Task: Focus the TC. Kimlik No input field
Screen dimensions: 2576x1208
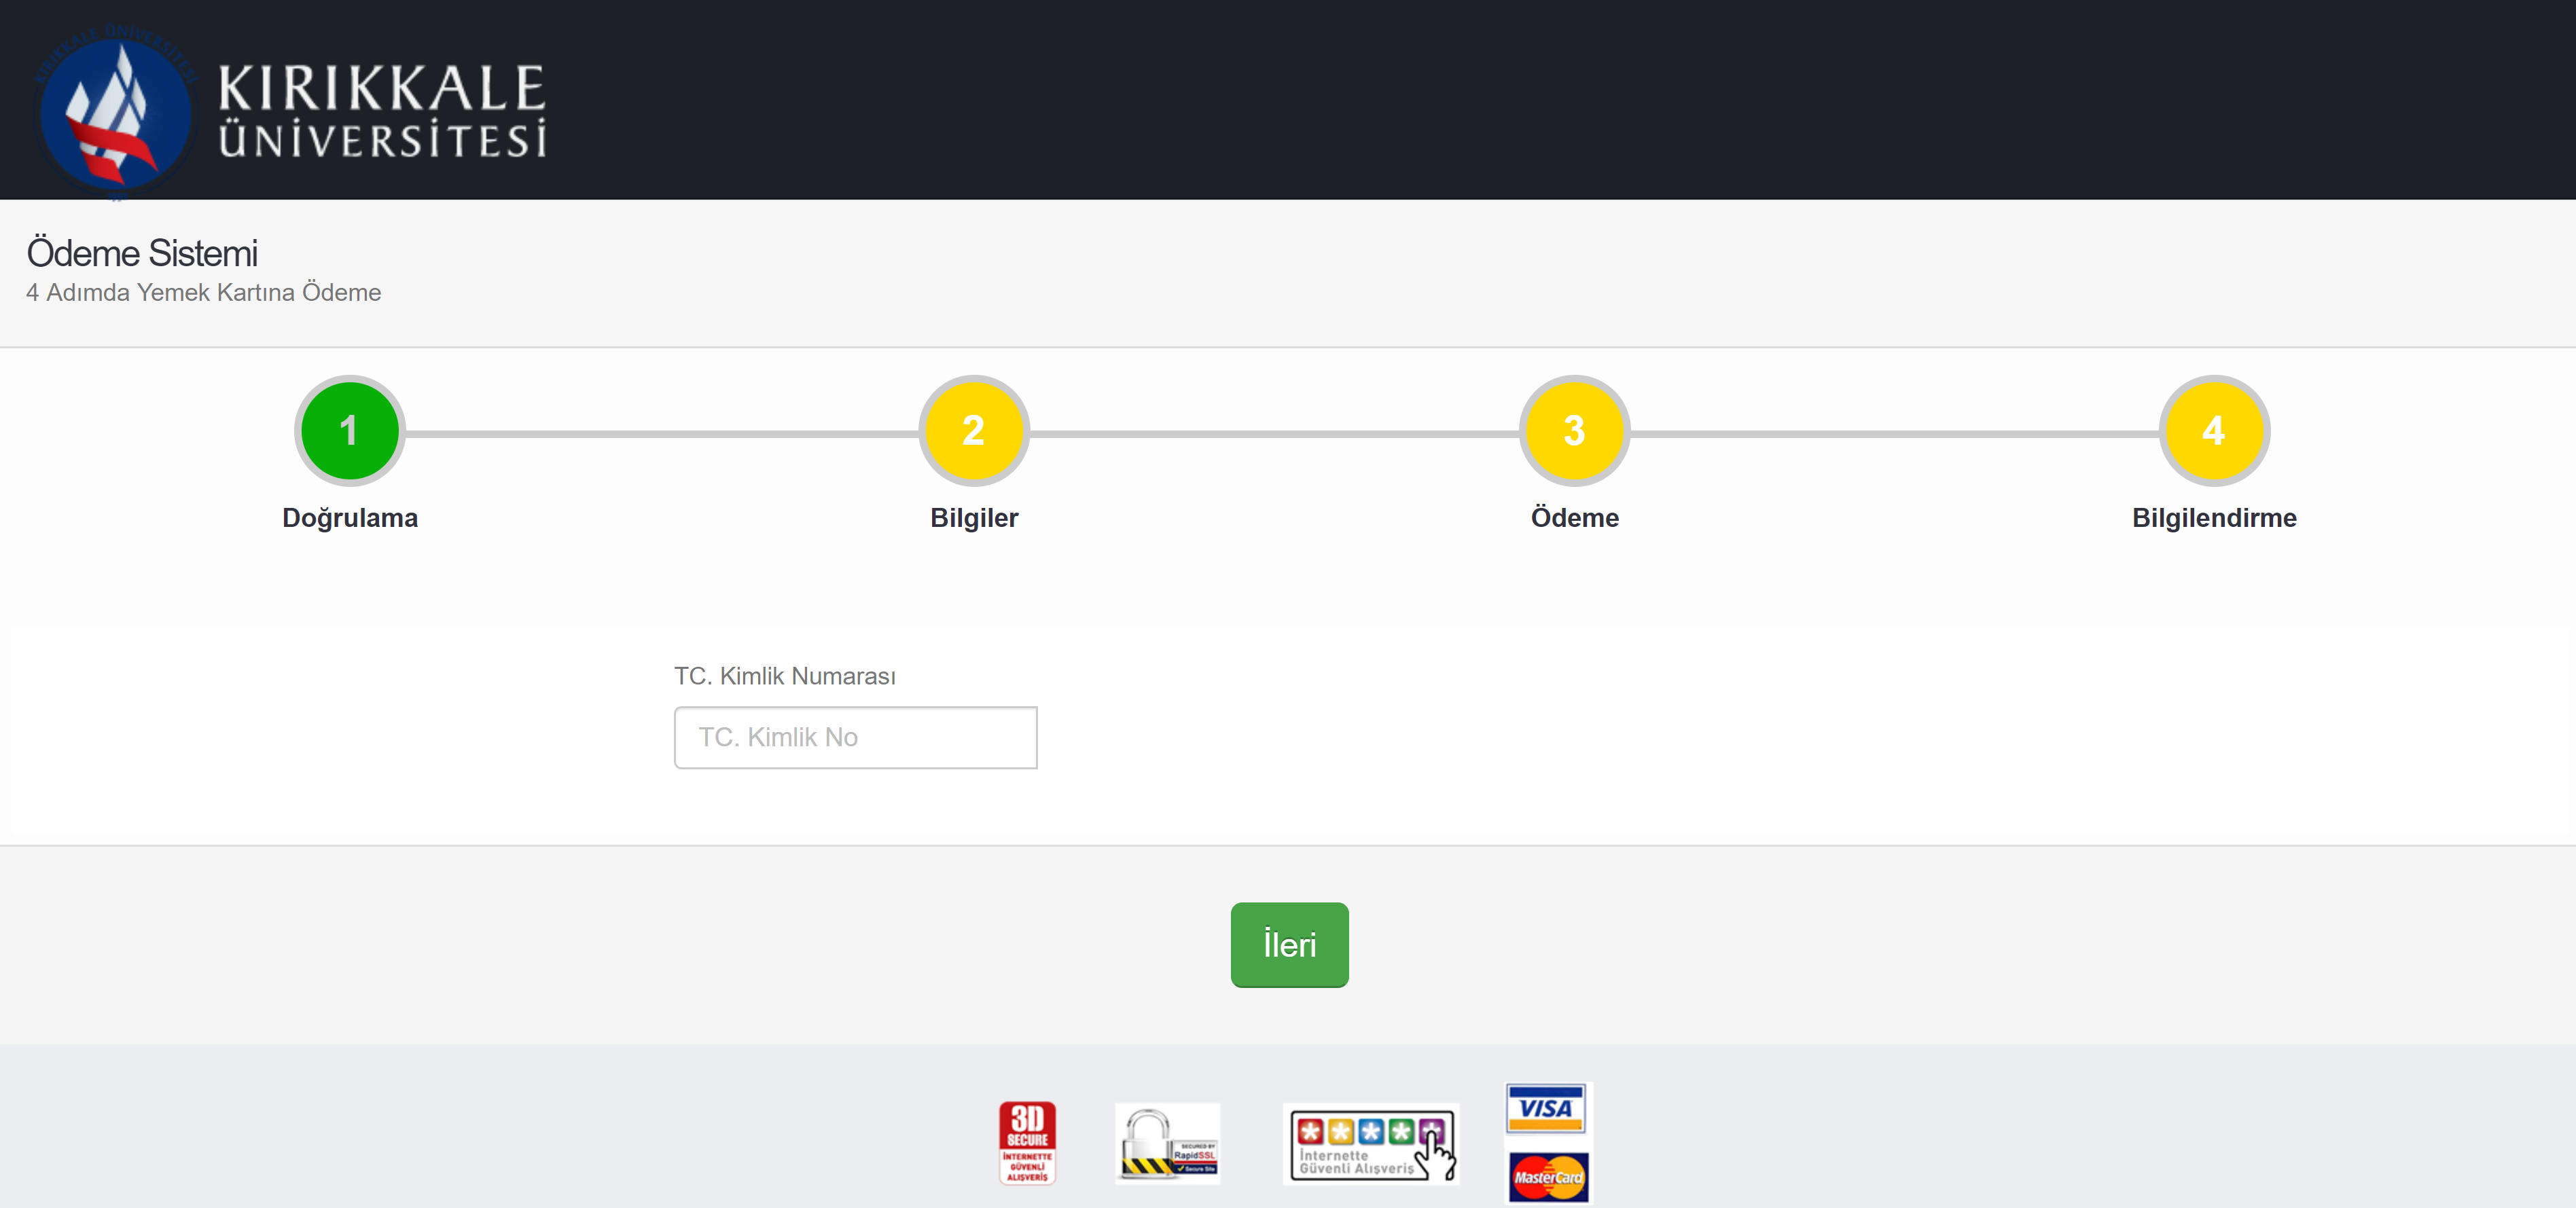Action: (855, 737)
